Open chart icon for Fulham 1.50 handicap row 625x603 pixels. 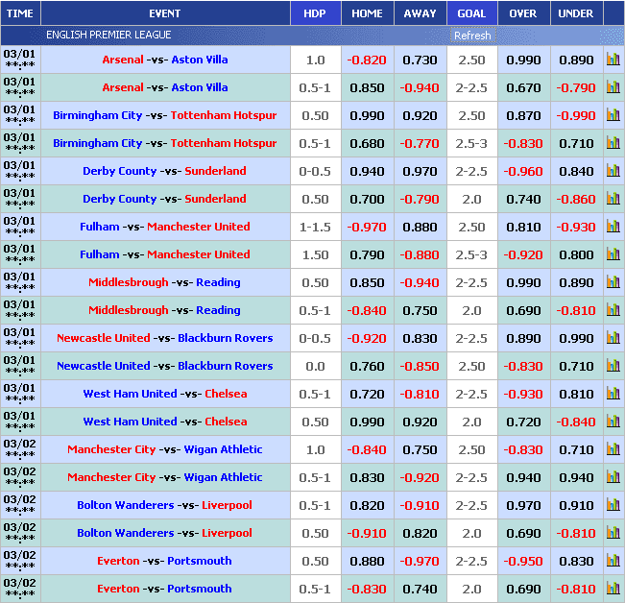coord(613,254)
